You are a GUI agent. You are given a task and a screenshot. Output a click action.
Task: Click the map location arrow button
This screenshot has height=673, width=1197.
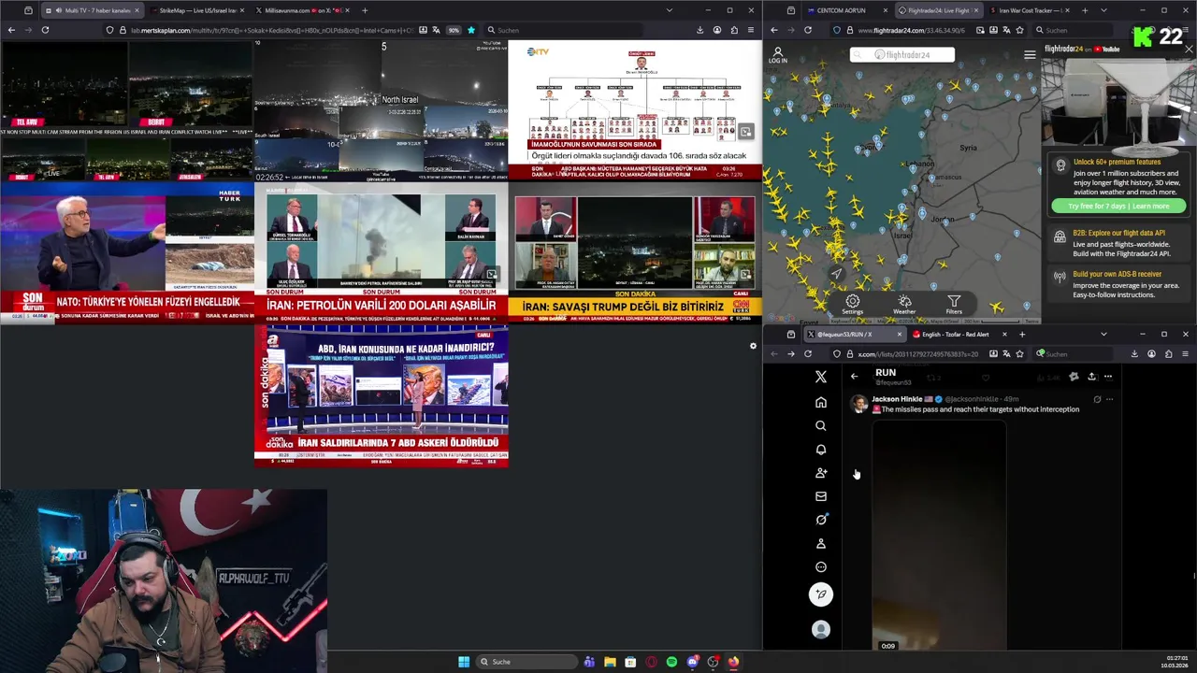[837, 274]
